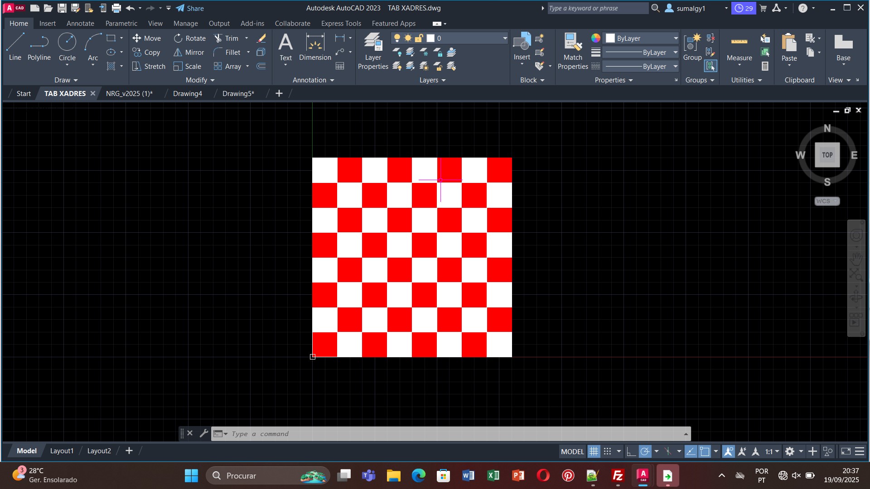This screenshot has height=489, width=870.
Task: Click the Mirror tool icon
Action: (x=178, y=53)
